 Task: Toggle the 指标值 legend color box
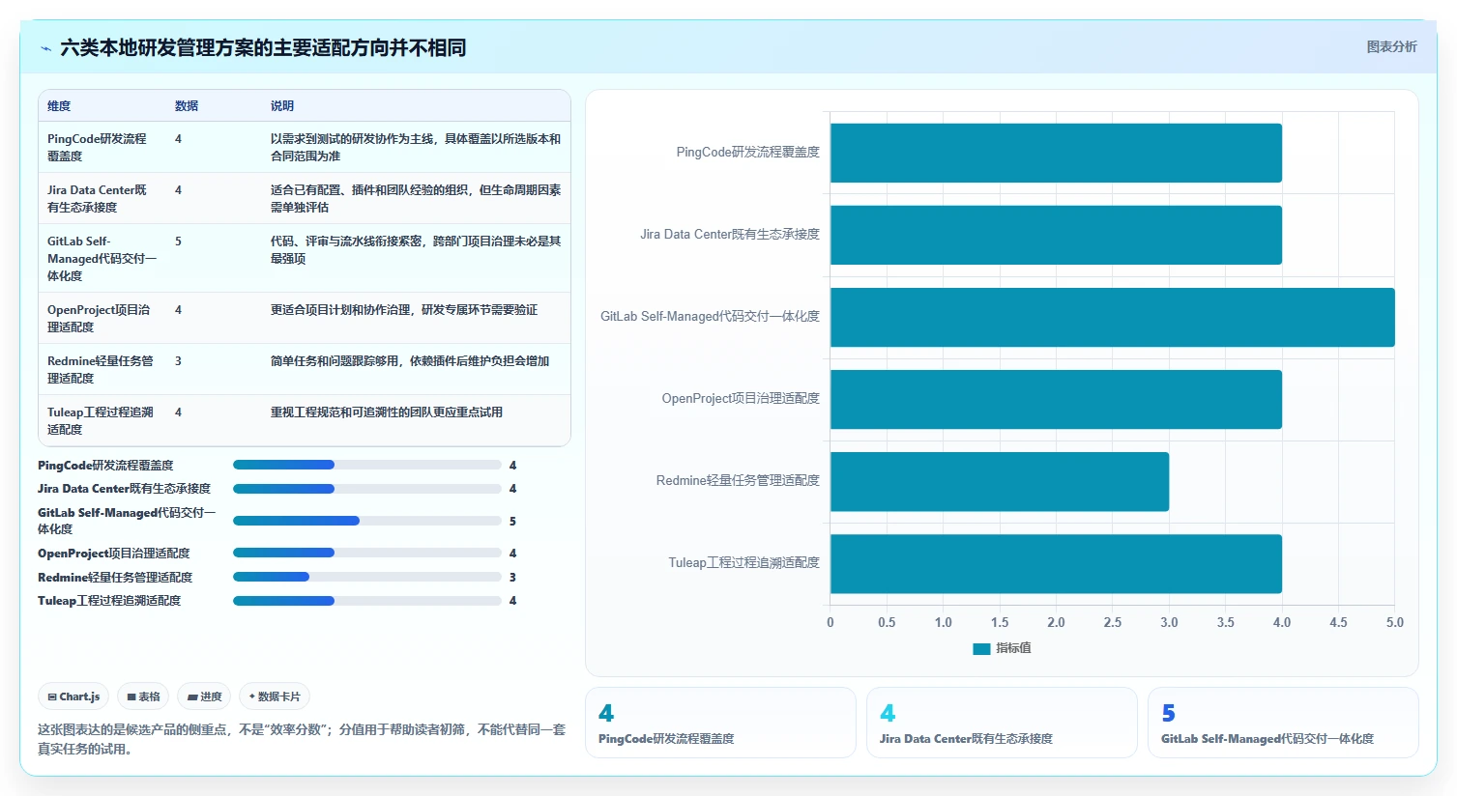(981, 648)
